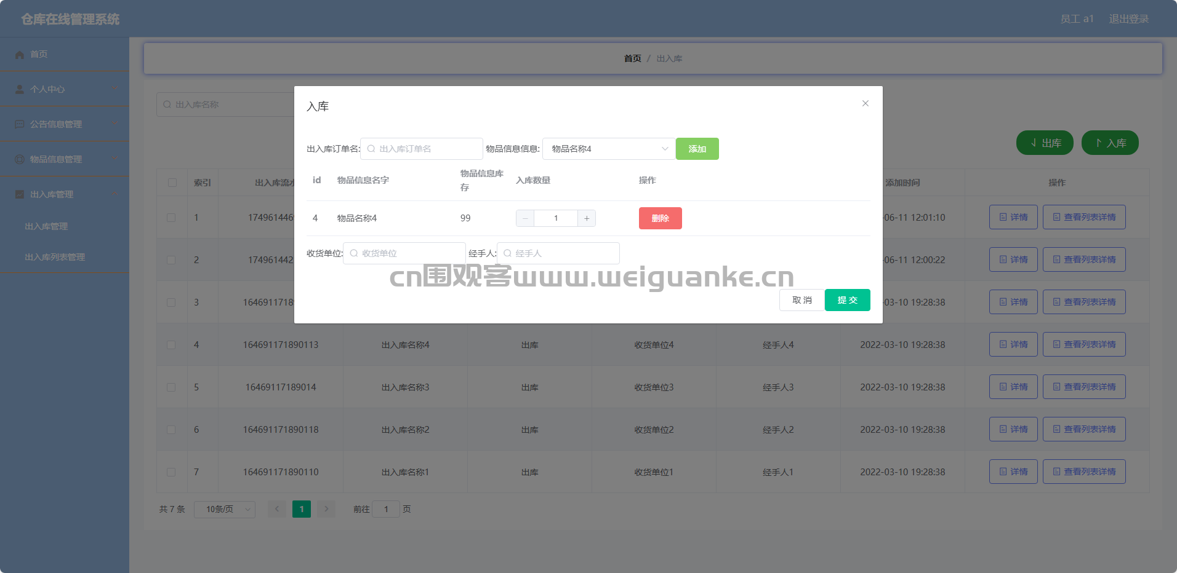Toggle chevron arrow of 公告信息管理
The image size is (1177, 573).
tap(115, 124)
